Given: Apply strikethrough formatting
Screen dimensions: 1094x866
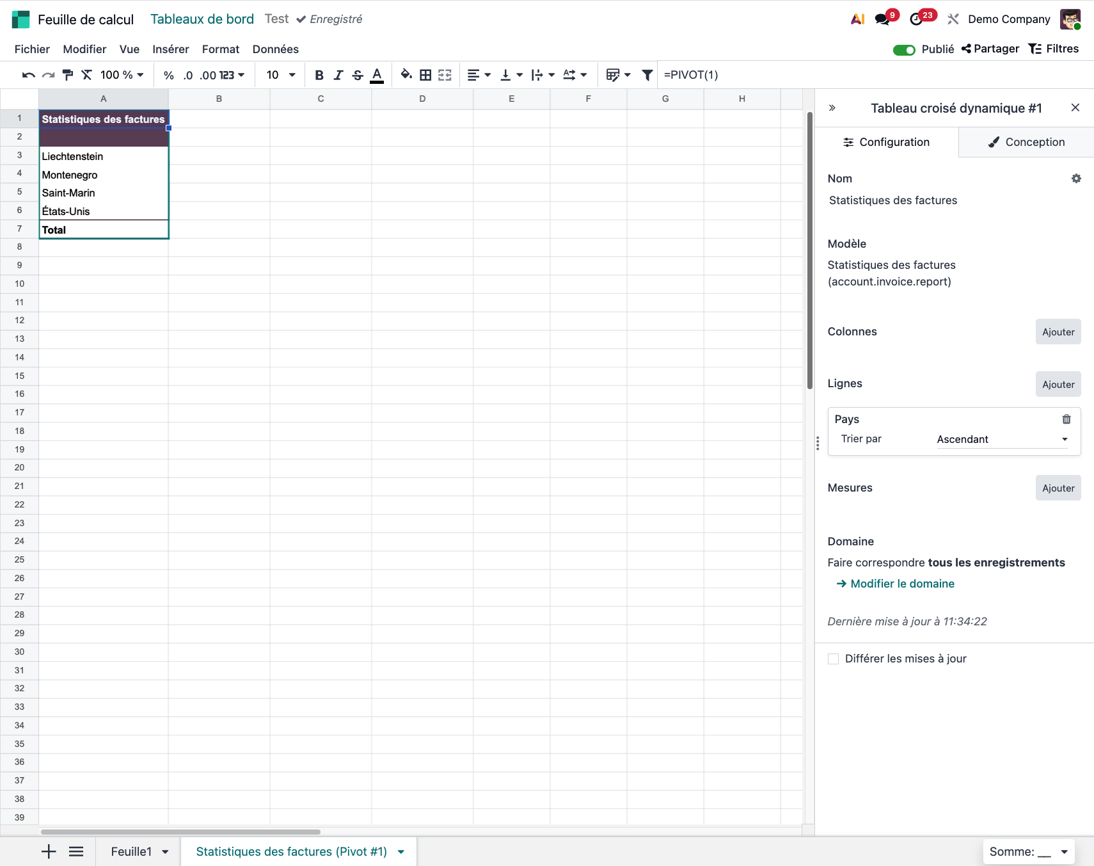Looking at the screenshot, I should click(358, 75).
